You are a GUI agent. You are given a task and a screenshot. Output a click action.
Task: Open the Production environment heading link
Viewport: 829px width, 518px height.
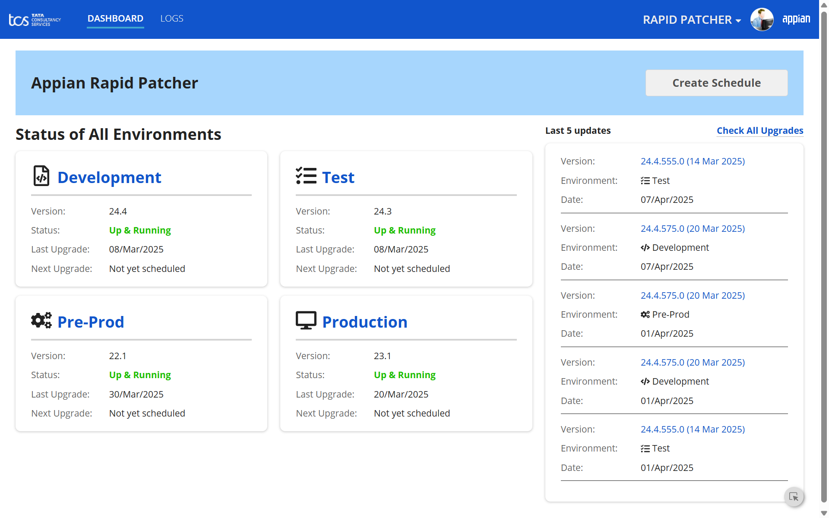click(x=365, y=322)
